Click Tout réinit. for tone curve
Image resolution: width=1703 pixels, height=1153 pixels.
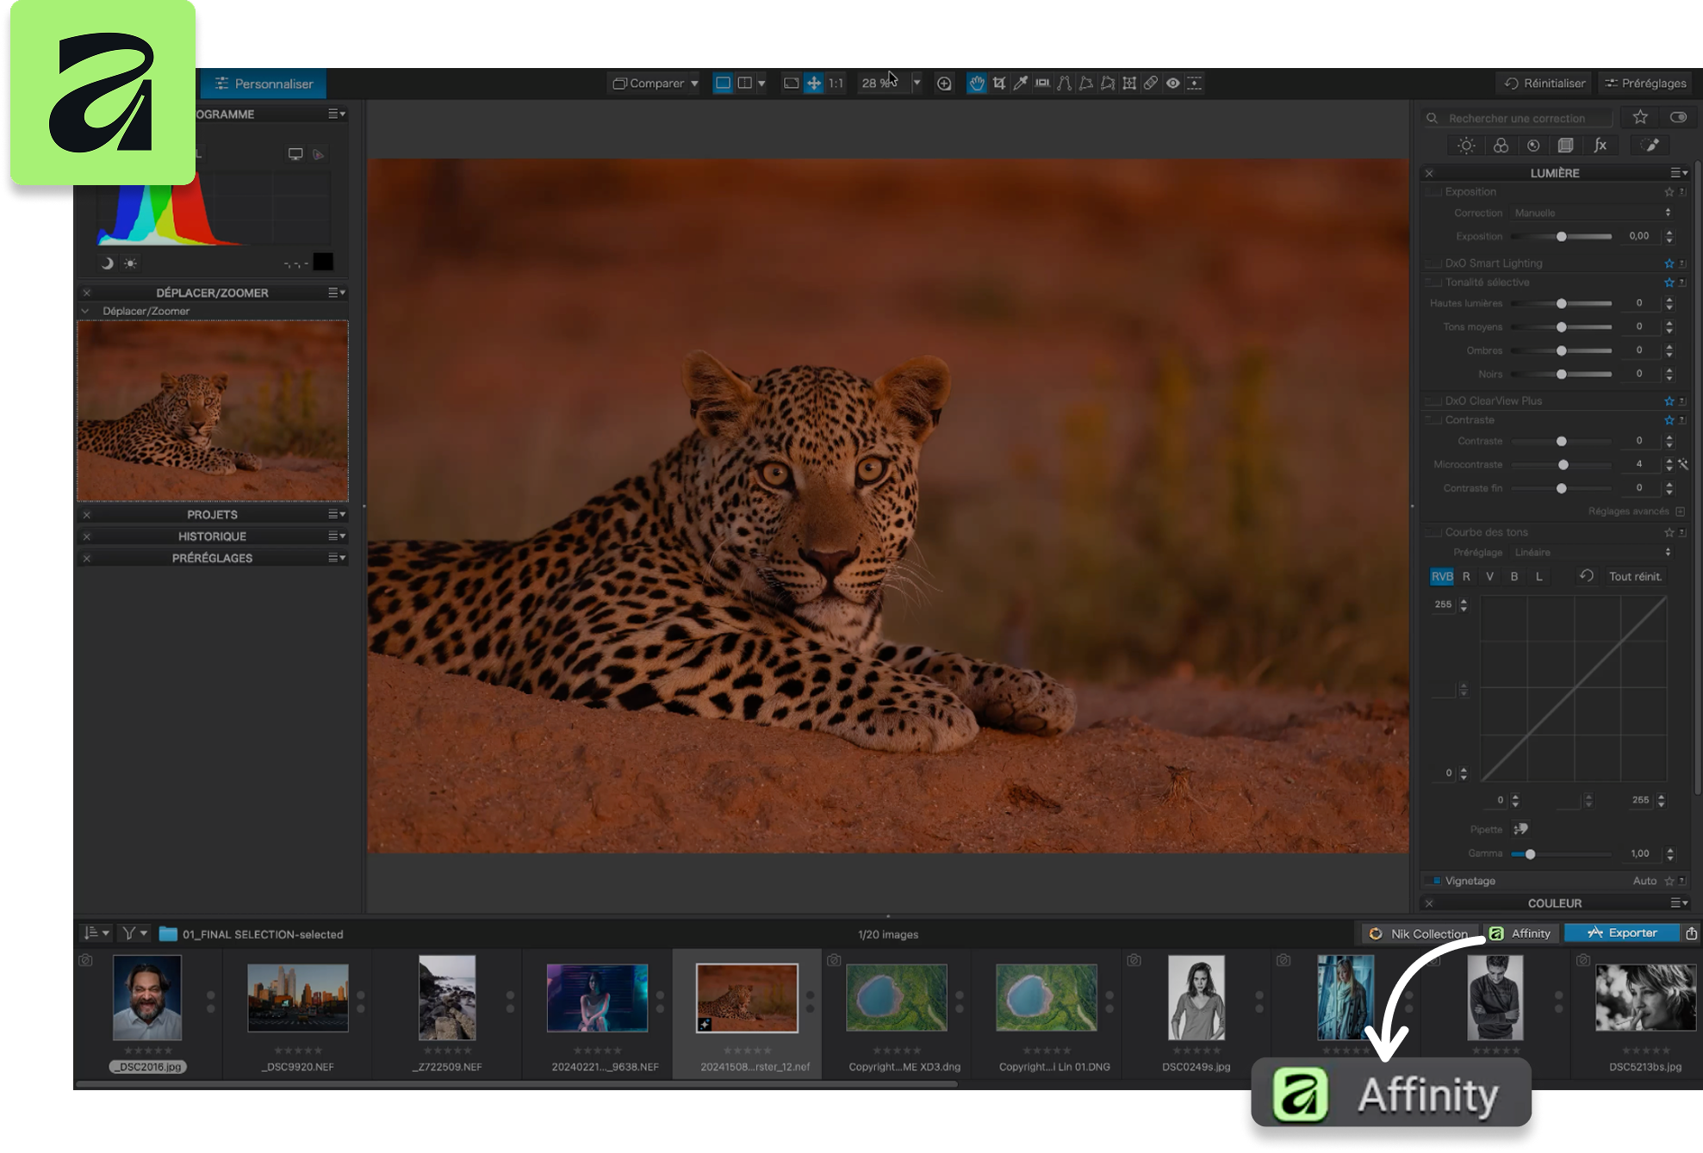click(x=1635, y=577)
